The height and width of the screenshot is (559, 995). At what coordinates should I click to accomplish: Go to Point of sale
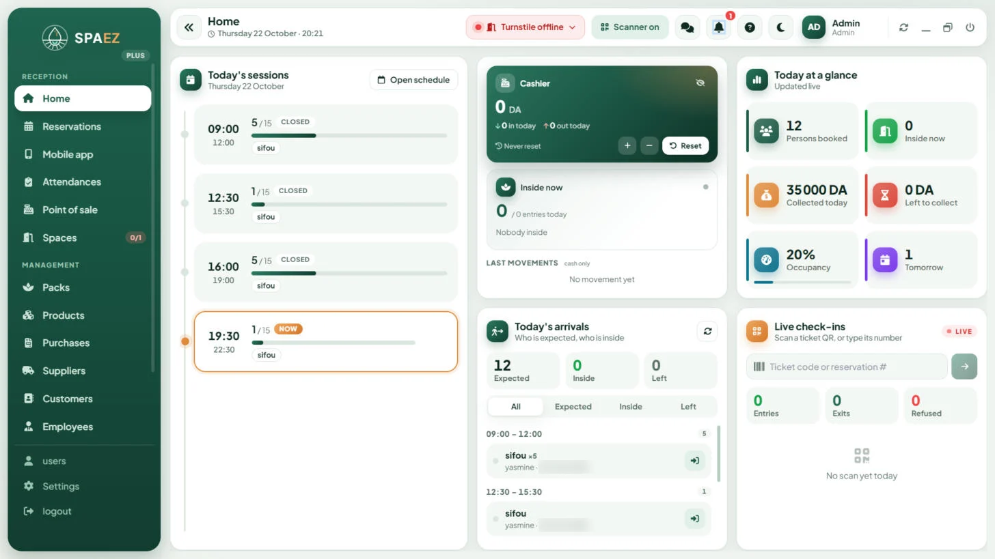[83, 210]
